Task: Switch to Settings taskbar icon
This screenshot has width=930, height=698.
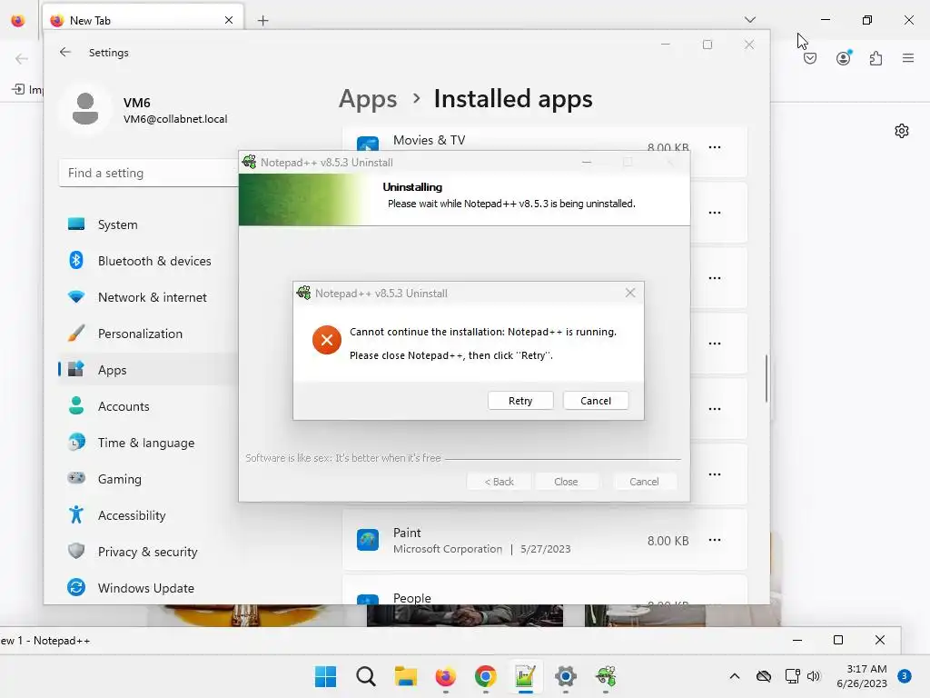Action: 565,676
